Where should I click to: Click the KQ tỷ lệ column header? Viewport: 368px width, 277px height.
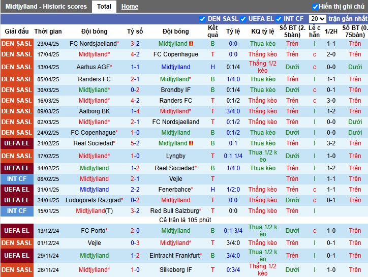[263, 32]
